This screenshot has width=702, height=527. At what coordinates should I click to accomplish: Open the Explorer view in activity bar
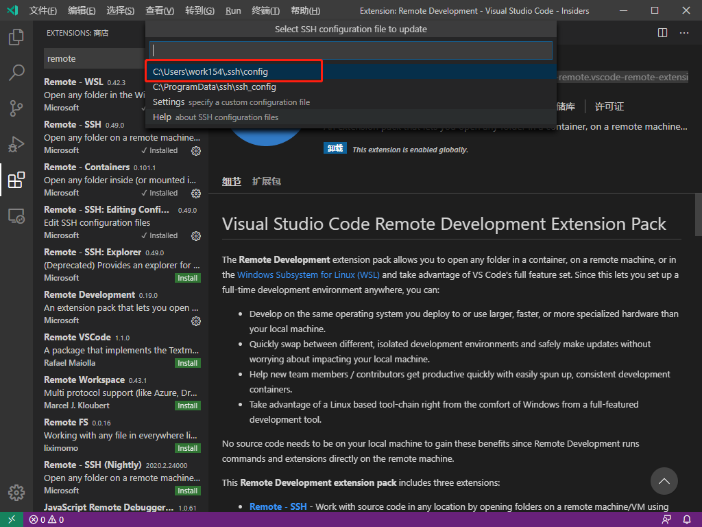[x=16, y=37]
